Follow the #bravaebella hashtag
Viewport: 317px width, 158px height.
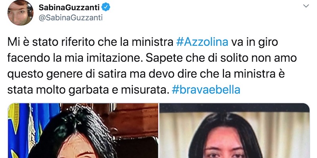[206, 90]
